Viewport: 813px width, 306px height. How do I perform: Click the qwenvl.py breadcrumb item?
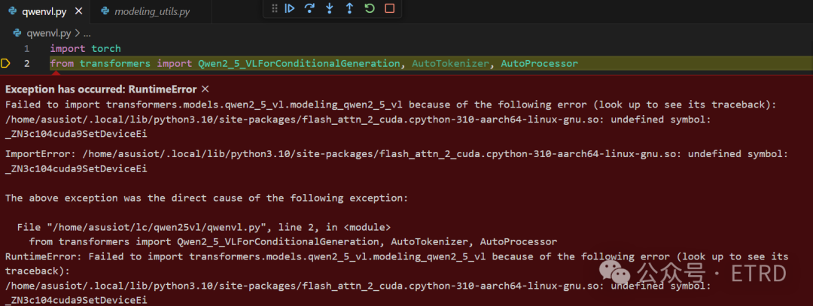click(49, 34)
